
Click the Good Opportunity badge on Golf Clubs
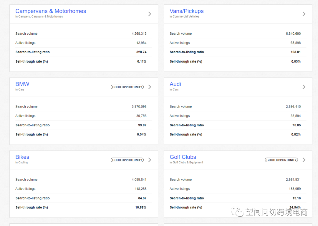281,160
